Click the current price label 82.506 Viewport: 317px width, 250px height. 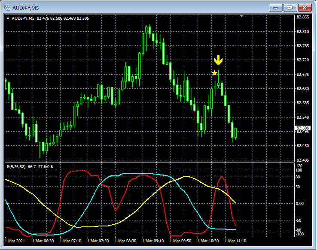click(x=303, y=128)
